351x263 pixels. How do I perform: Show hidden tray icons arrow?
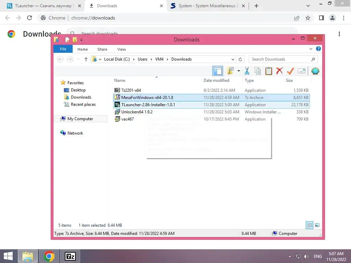290,256
